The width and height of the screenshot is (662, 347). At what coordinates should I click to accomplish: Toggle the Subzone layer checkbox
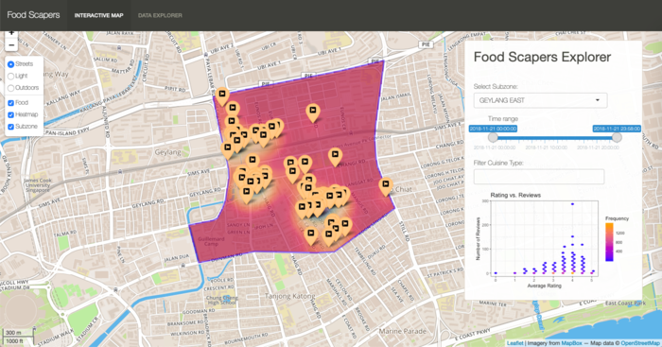click(x=11, y=126)
